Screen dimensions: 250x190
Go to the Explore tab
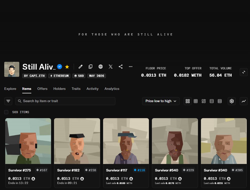[x=10, y=89]
